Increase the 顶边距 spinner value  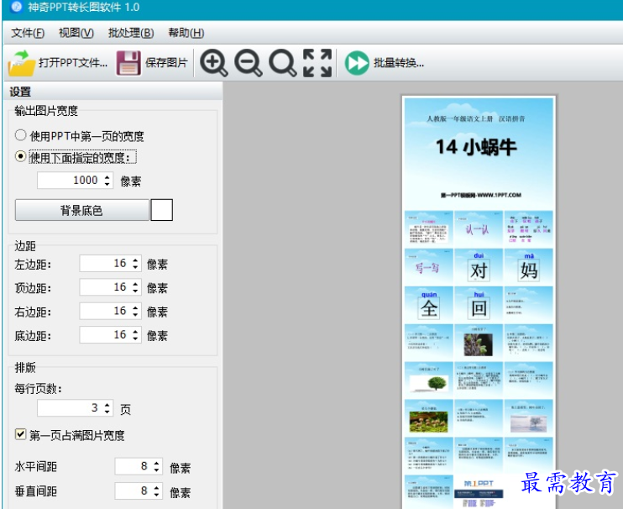tap(135, 284)
